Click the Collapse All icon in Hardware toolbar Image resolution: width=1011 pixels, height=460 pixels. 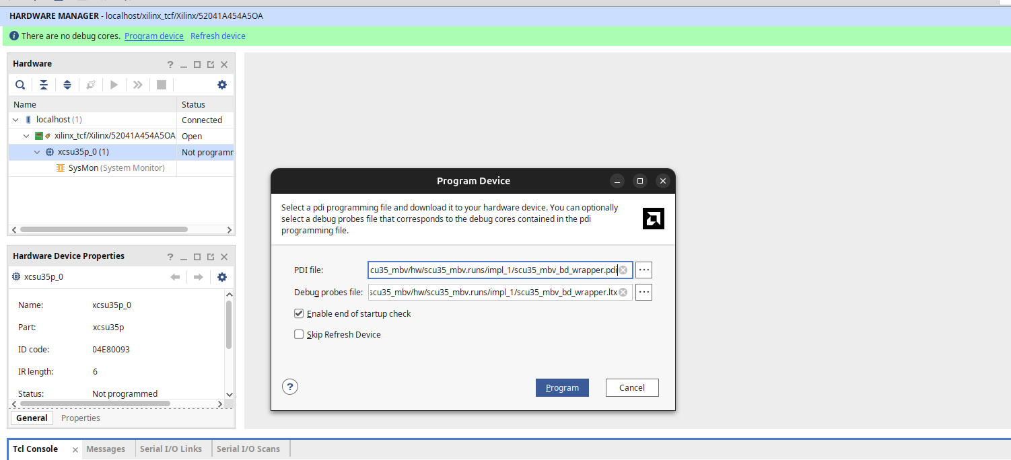44,85
